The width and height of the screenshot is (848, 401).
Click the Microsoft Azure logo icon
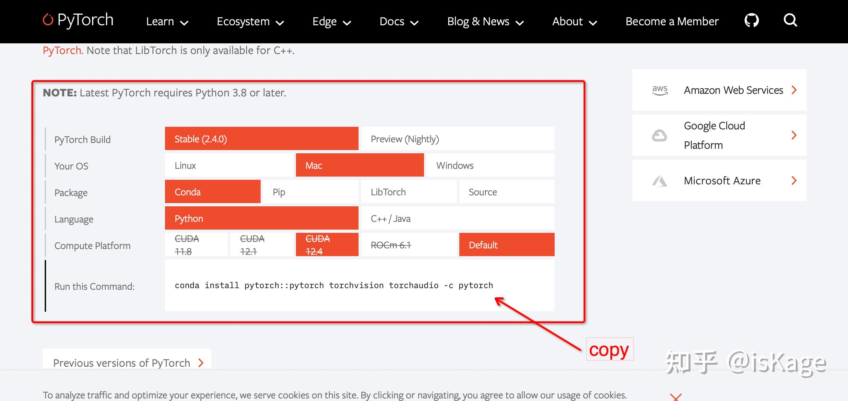659,181
